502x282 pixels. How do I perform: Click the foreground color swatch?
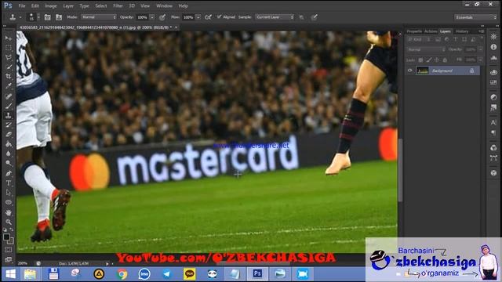6,237
